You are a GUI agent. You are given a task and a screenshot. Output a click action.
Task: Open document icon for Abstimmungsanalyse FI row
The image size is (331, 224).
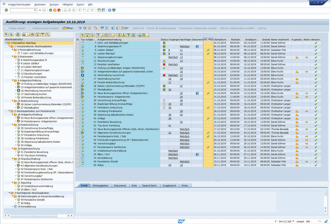pyautogui.click(x=197, y=46)
